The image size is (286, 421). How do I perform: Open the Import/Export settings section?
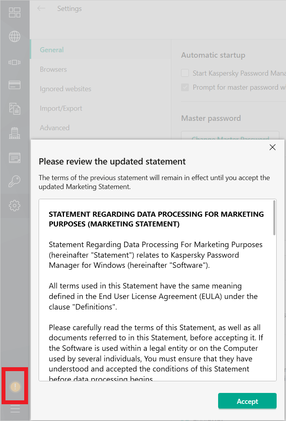[61, 108]
